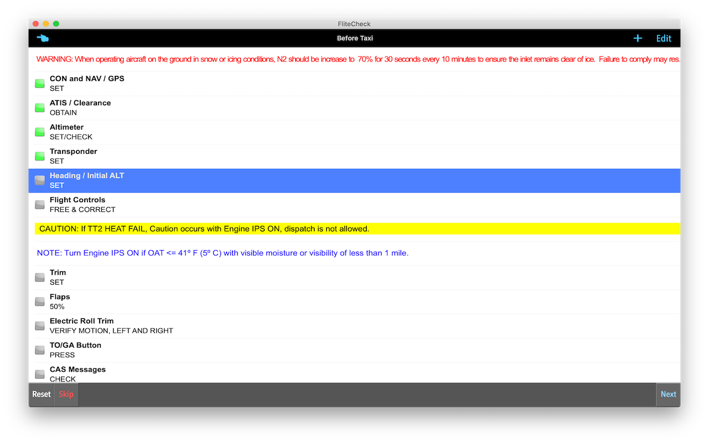This screenshot has height=443, width=709.
Task: Select the 'Electric Roll Trim' title
Action: (81, 321)
